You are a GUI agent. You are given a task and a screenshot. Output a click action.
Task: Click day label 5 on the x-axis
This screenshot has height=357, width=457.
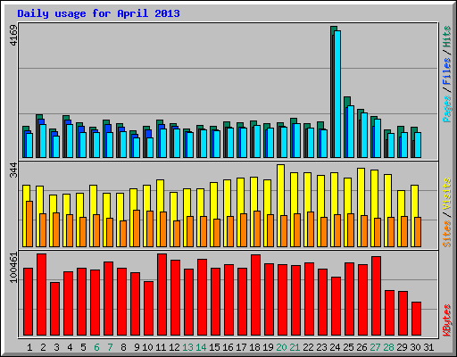coord(83,347)
